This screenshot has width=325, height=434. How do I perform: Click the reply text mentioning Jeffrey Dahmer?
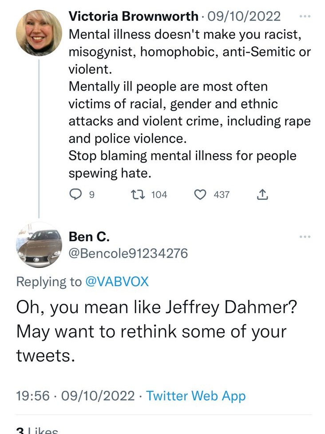(x=155, y=331)
